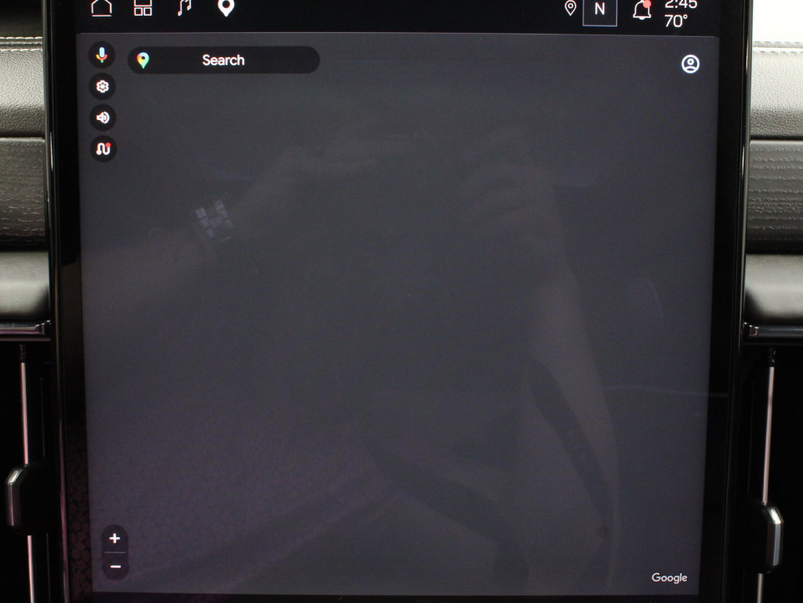Zoom in the map with plus
Image resolution: width=803 pixels, height=603 pixels.
click(x=114, y=538)
